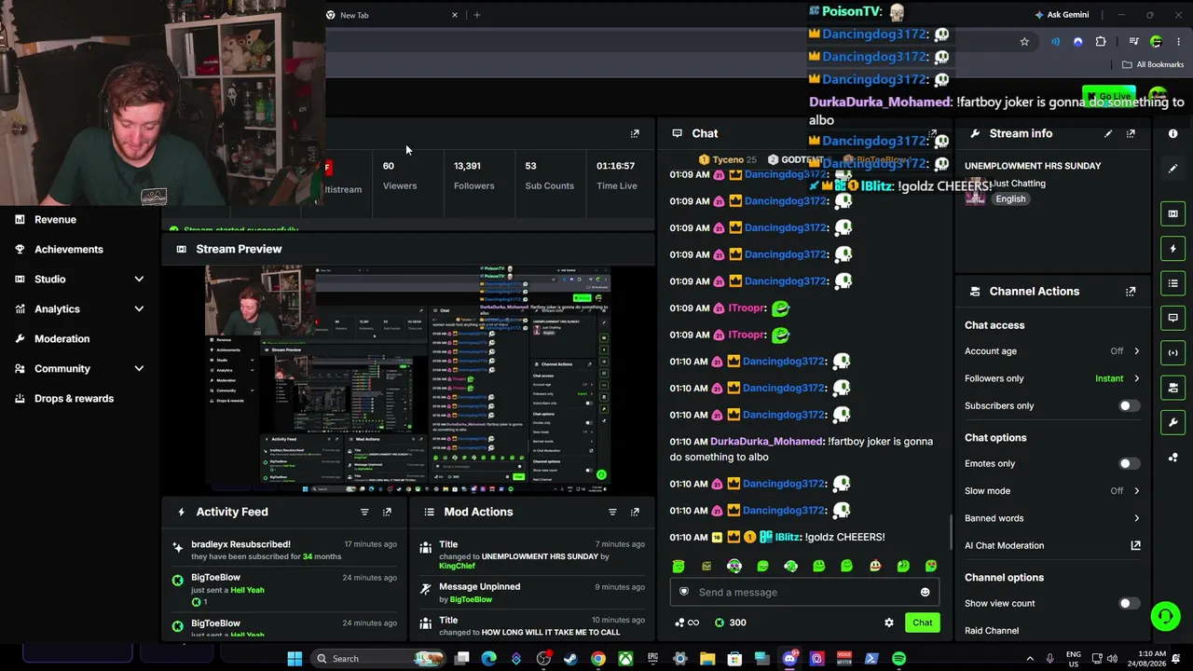This screenshot has height=671, width=1193.
Task: Click the UNEMPLOYMENT HRS SUNDAY stream title
Action: pyautogui.click(x=1033, y=166)
